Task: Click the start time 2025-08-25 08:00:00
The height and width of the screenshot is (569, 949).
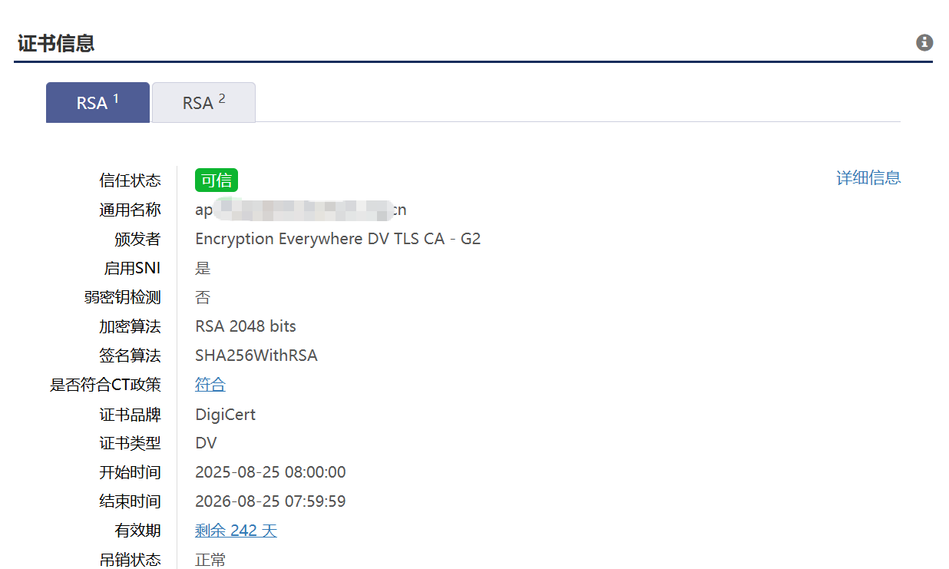Action: click(x=270, y=472)
